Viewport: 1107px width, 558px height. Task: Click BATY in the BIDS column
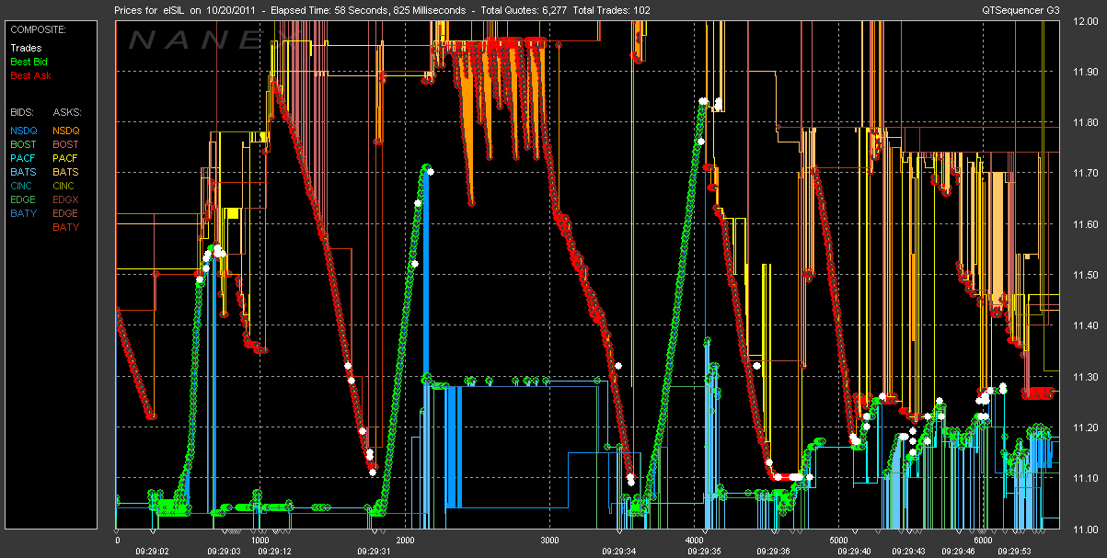[25, 213]
